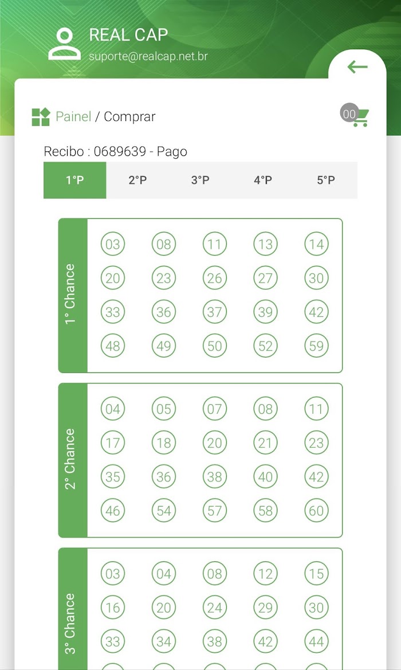Select number 15 in 3° Chance
This screenshot has height=670, width=401.
[x=316, y=574]
